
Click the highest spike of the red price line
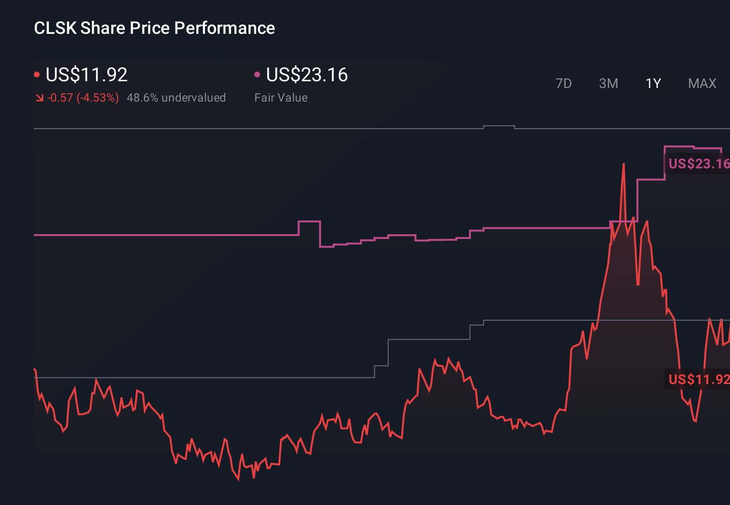click(624, 165)
